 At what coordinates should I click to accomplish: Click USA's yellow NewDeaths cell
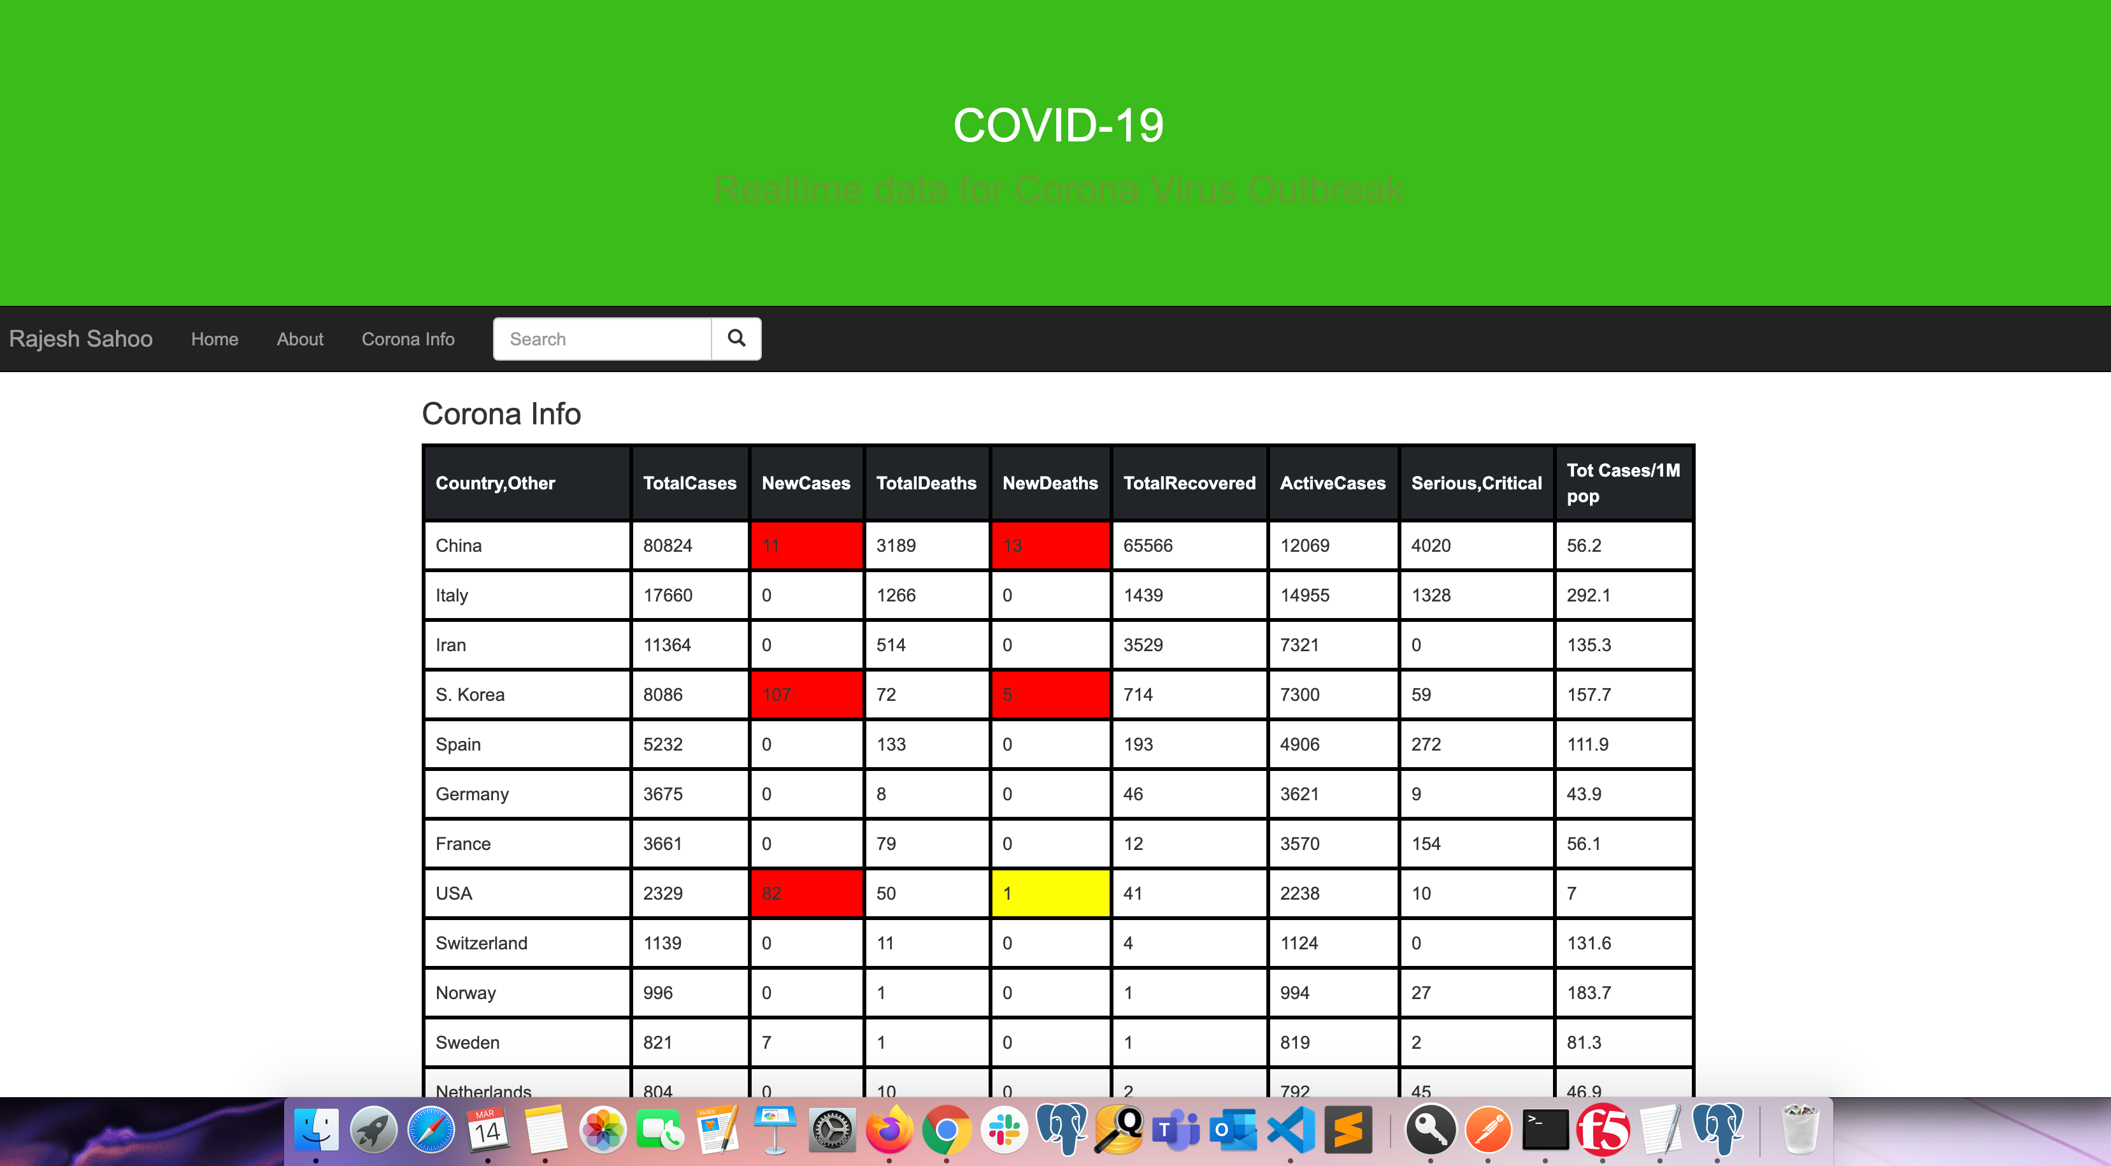(1050, 893)
